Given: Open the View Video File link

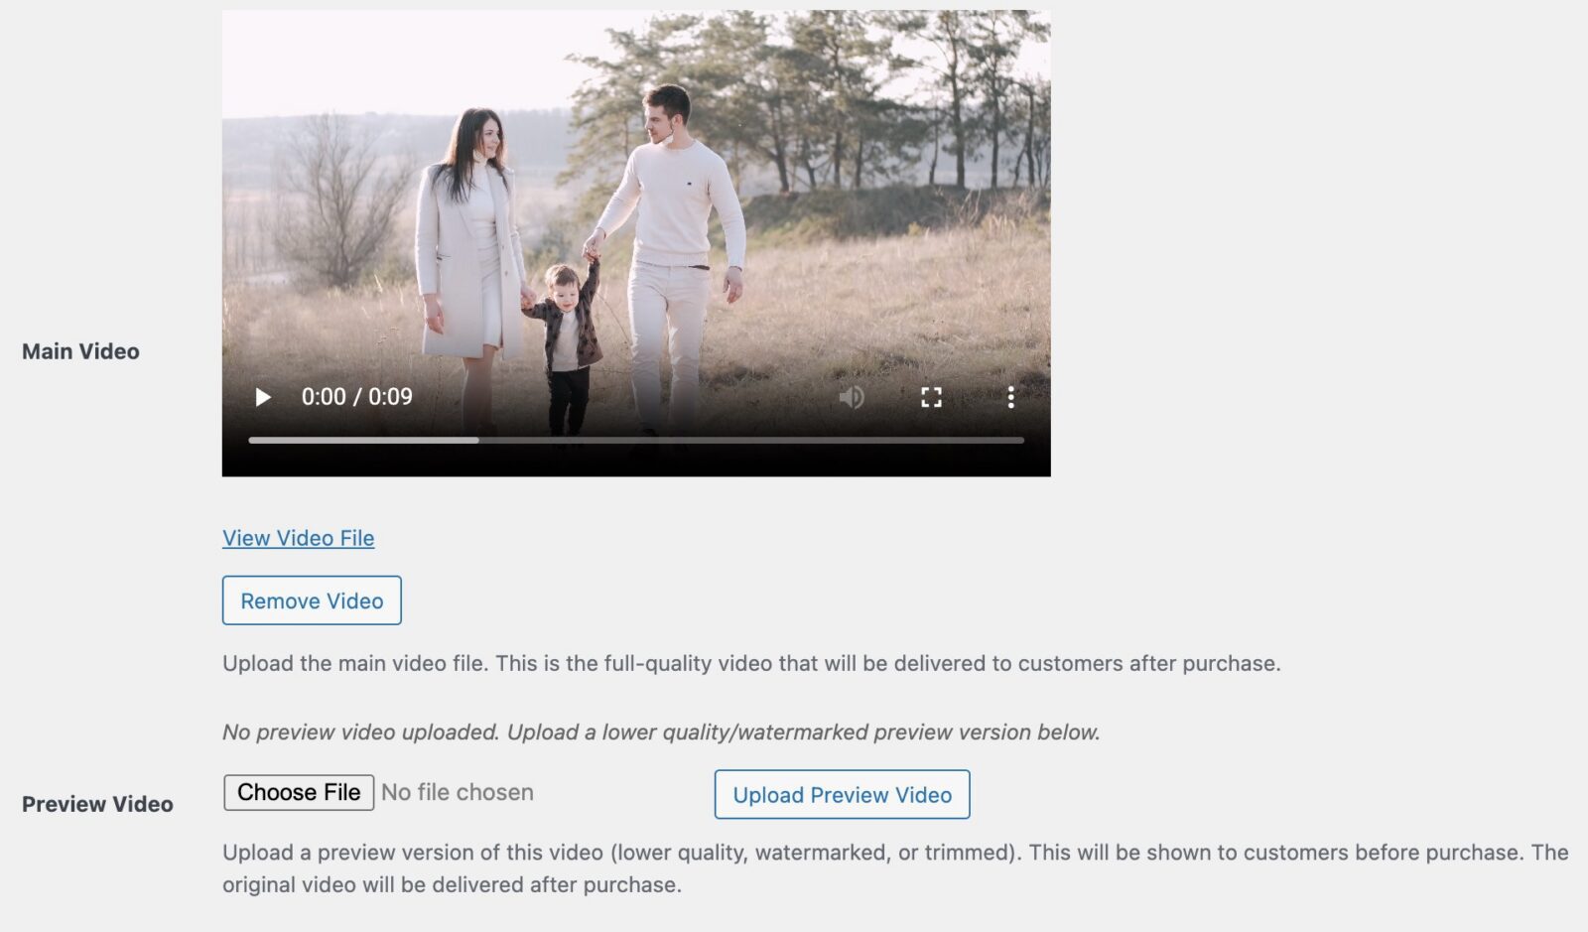Looking at the screenshot, I should point(299,538).
